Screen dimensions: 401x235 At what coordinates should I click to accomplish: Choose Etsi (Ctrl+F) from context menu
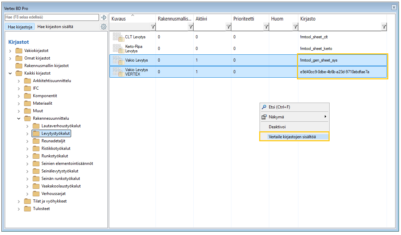point(294,107)
